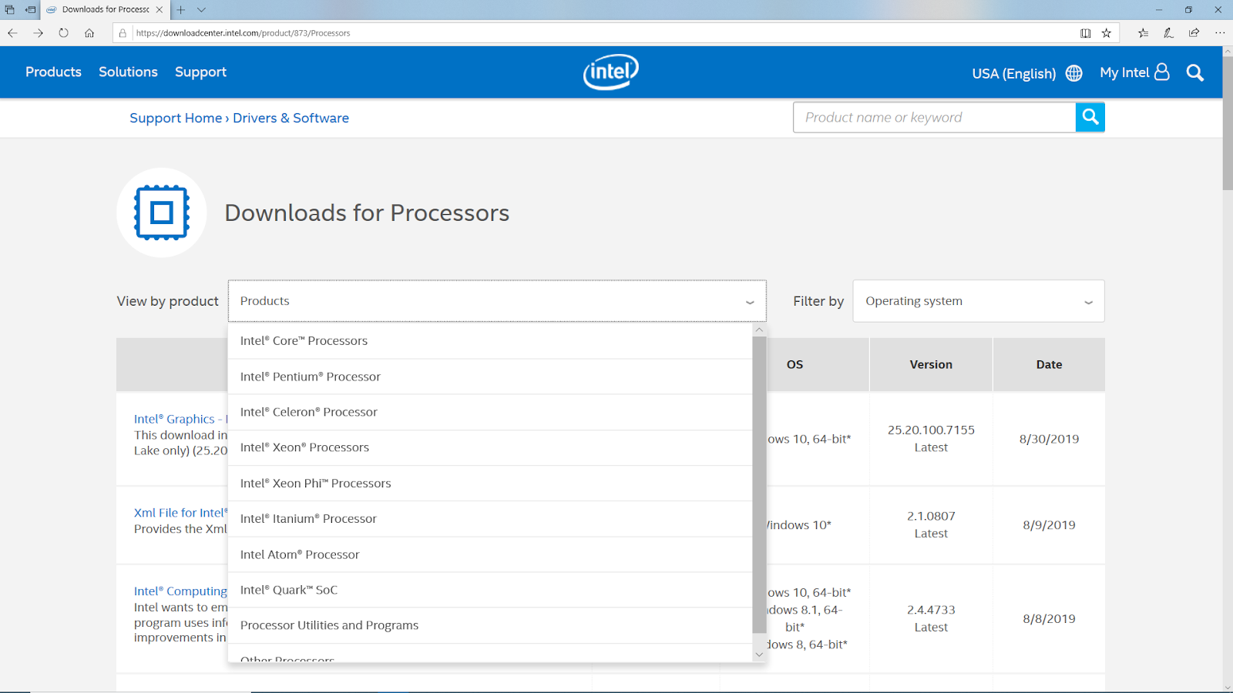Viewport: 1233px width, 693px height.
Task: Open Drivers & Software breadcrumb link
Action: click(x=291, y=118)
